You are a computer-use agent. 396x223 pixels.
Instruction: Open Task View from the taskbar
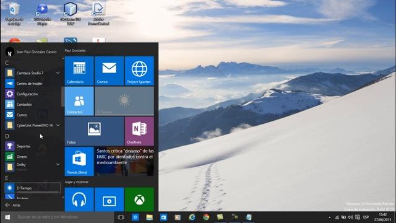coord(121,217)
